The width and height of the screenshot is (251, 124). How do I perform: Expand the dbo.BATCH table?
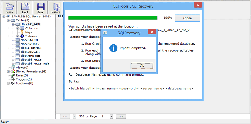pyautogui.click(x=13, y=40)
